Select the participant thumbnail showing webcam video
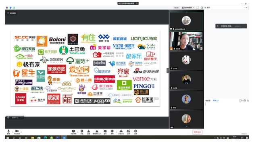Screen dimensions: 258x145 [186, 41]
